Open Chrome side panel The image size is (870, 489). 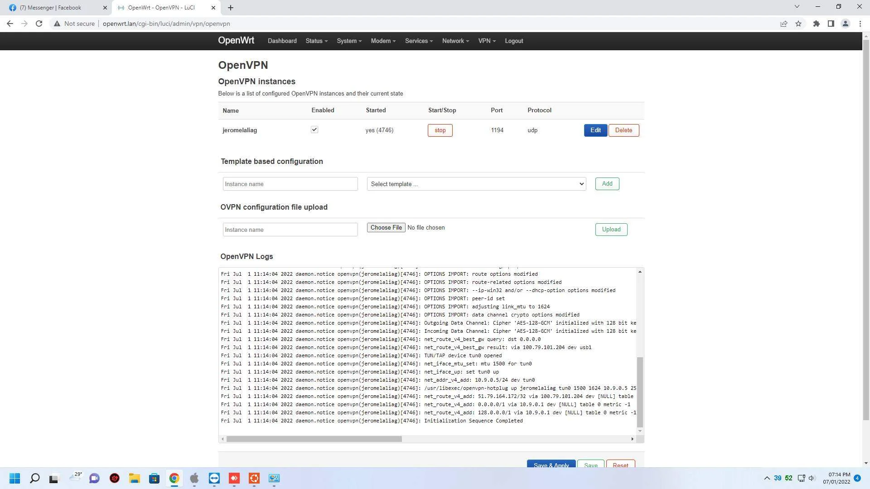point(831,24)
